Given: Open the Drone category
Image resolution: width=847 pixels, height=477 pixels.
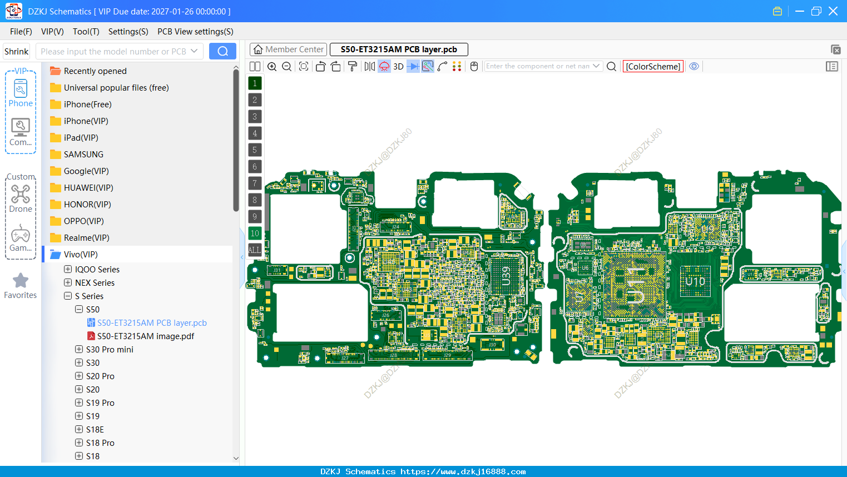Looking at the screenshot, I should [21, 198].
